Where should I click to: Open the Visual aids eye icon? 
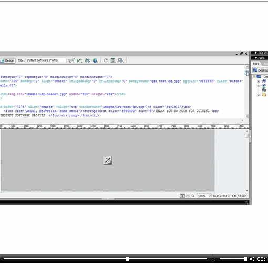point(121,60)
